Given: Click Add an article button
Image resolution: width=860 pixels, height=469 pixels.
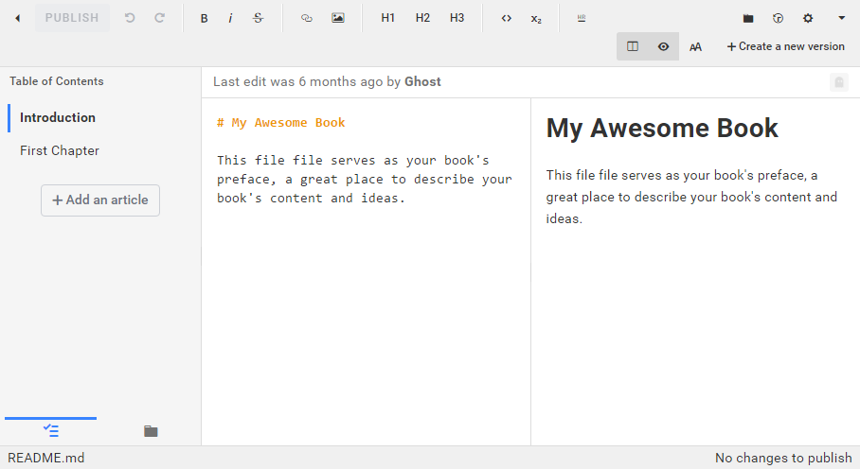Looking at the screenshot, I should pos(100,200).
